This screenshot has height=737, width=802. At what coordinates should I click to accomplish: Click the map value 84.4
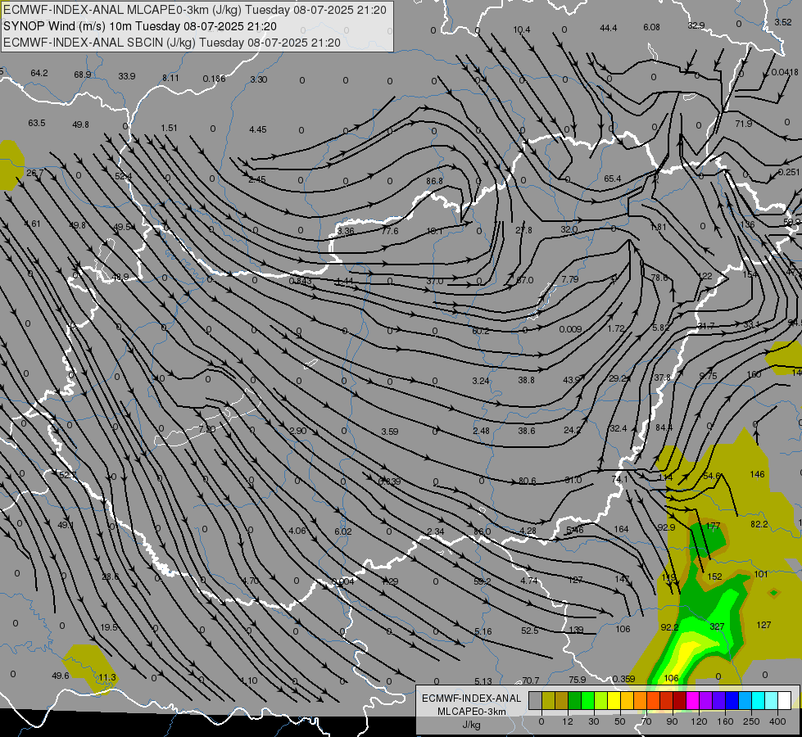[664, 427]
